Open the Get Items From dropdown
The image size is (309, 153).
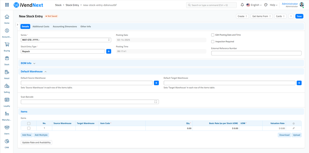[x=261, y=16]
